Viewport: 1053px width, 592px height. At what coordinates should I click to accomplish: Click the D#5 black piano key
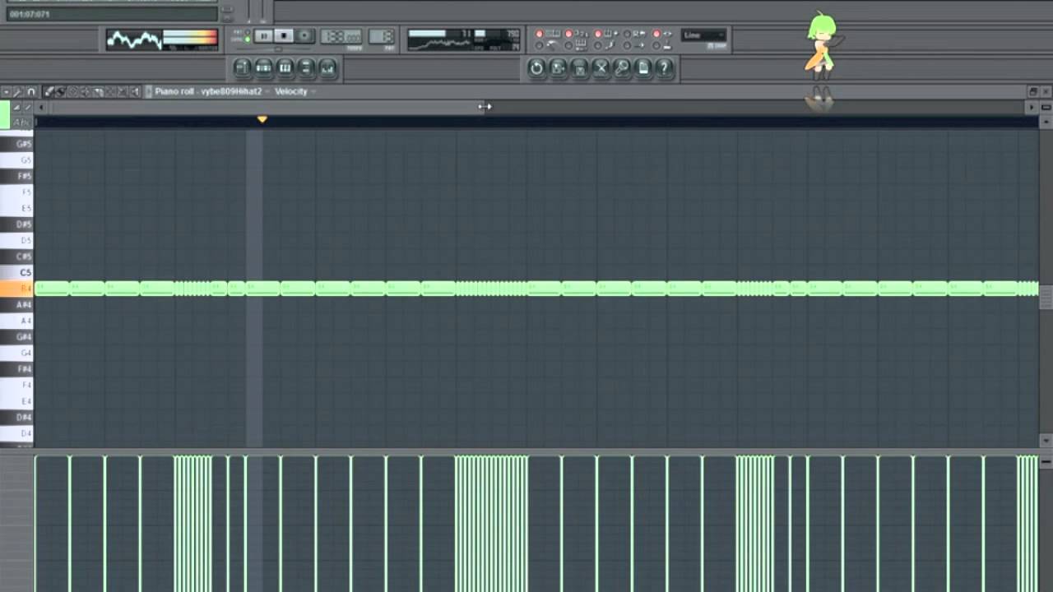point(16,224)
